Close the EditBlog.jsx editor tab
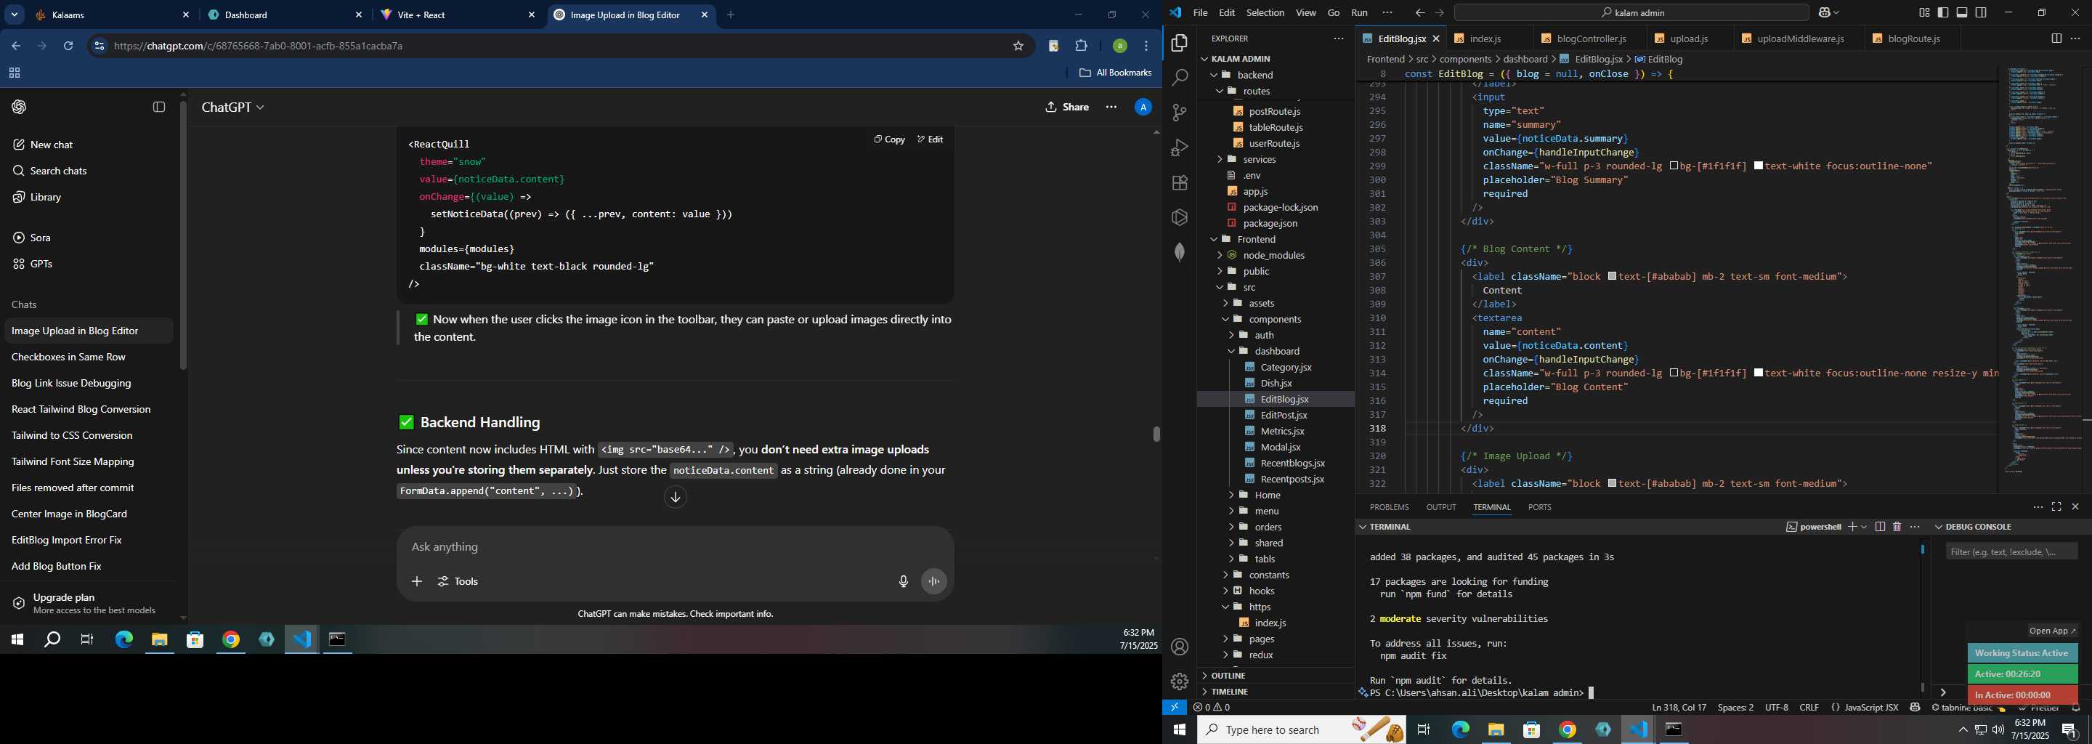Screen dimensions: 2092x744 click(x=1436, y=39)
